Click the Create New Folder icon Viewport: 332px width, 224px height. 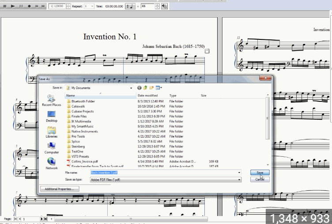point(151,88)
